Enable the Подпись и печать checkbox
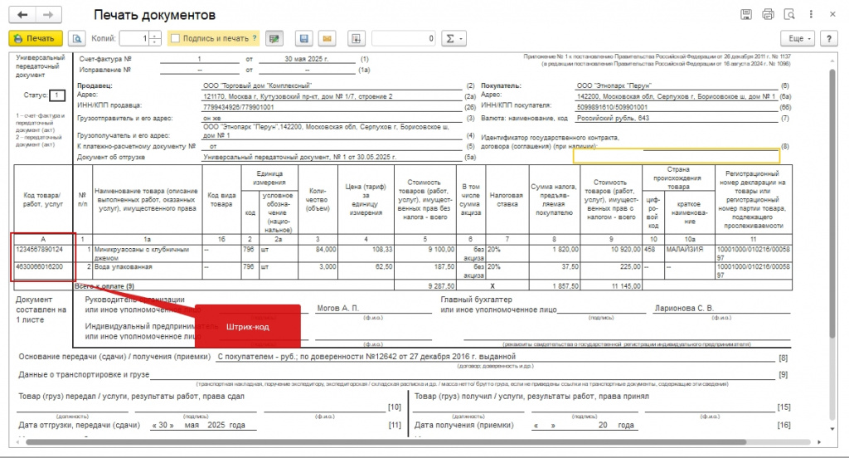Viewport: 849px width, 458px height. [176, 38]
